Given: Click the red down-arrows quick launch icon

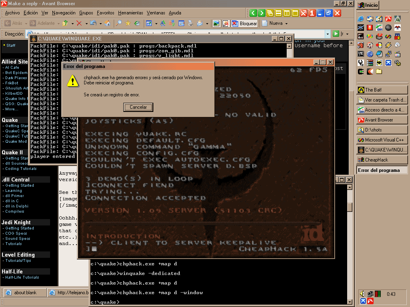Looking at the screenshot, I should [370, 28].
